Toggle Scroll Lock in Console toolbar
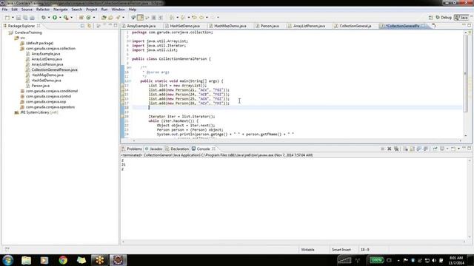The height and width of the screenshot is (266, 474). point(412,149)
